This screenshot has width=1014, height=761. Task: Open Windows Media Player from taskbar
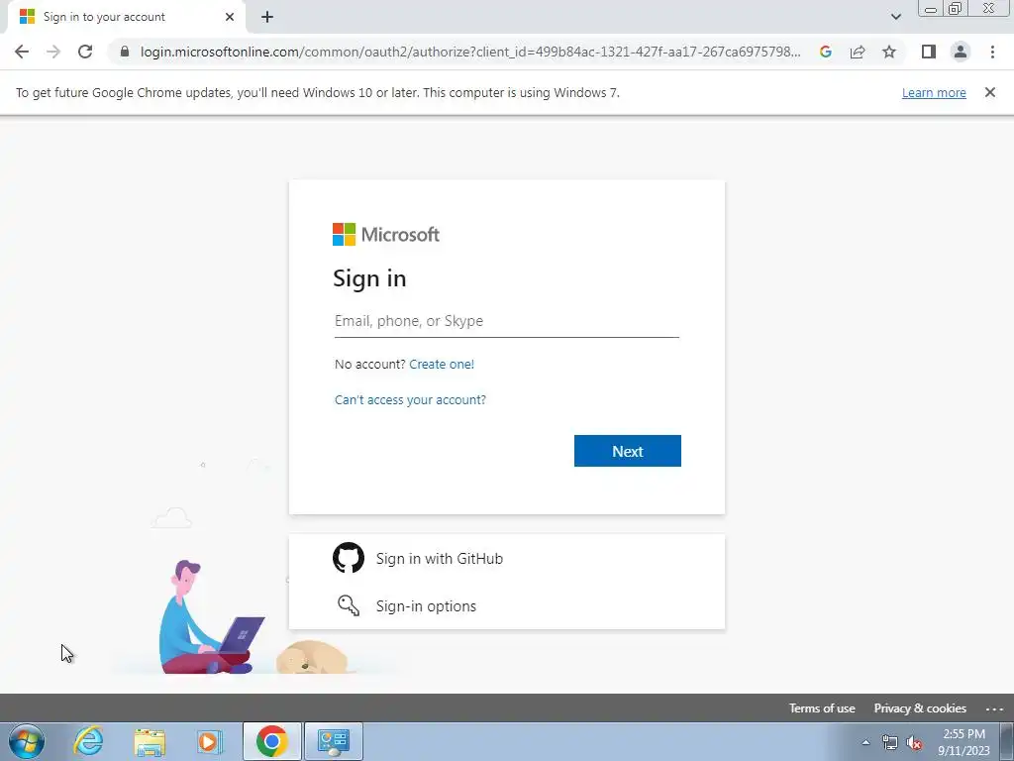pyautogui.click(x=208, y=741)
